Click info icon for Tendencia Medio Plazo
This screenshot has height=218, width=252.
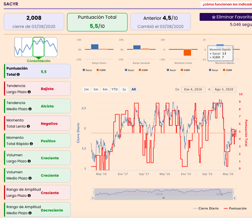[x=30, y=109]
